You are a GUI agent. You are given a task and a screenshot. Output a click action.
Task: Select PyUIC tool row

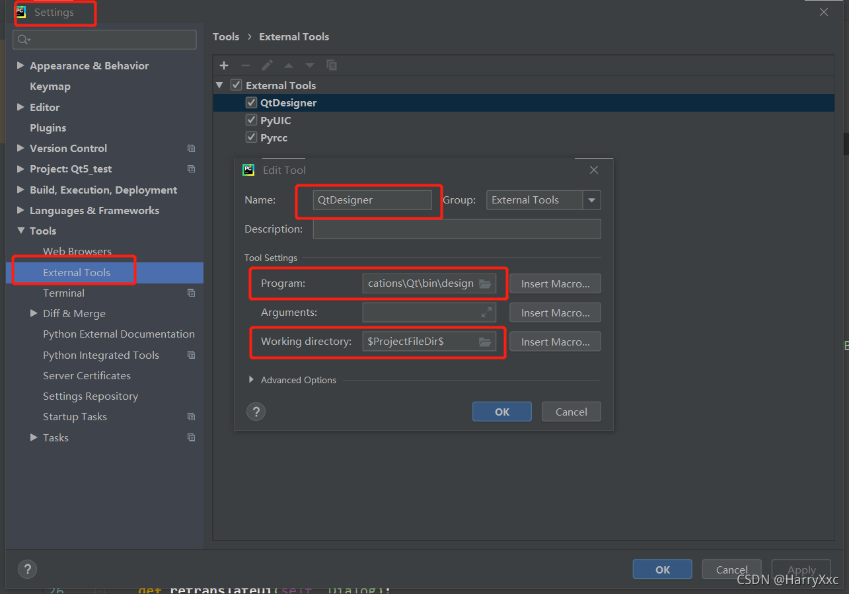pyautogui.click(x=523, y=120)
